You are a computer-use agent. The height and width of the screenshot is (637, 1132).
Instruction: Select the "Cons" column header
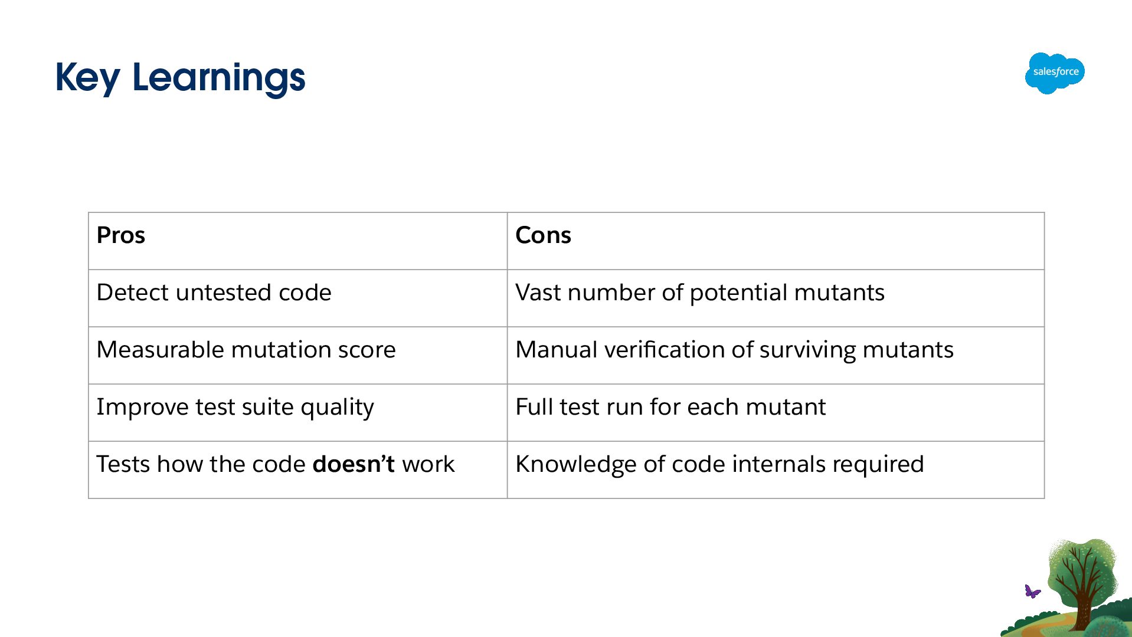click(x=543, y=235)
